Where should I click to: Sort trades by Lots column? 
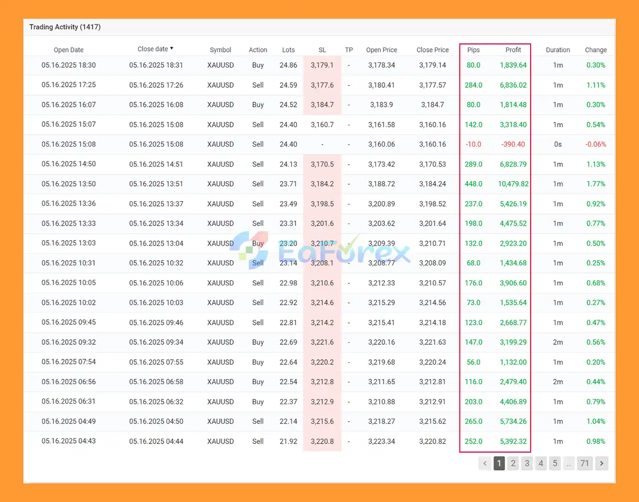click(288, 50)
